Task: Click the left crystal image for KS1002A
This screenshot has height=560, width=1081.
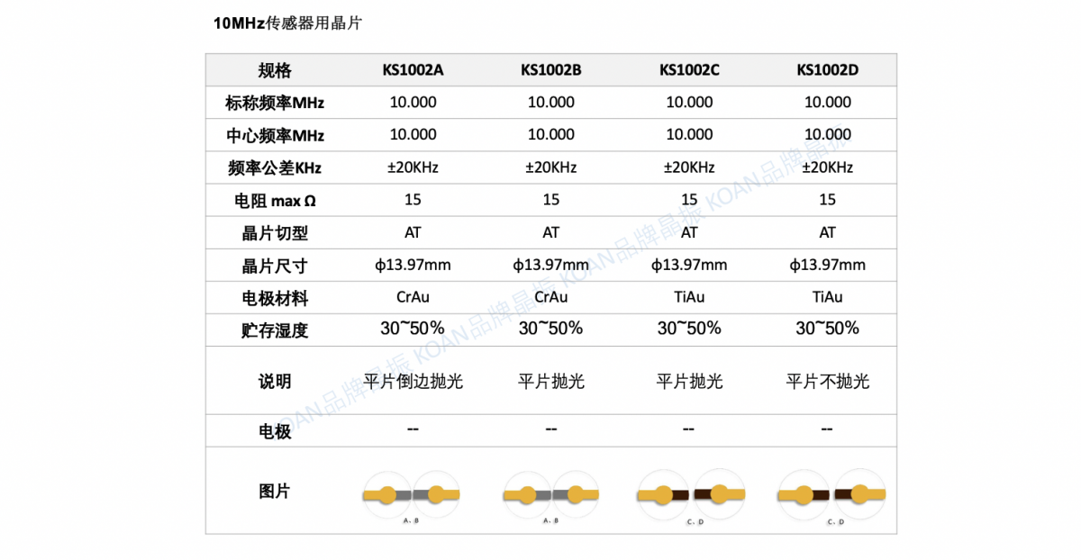Action: (387, 494)
